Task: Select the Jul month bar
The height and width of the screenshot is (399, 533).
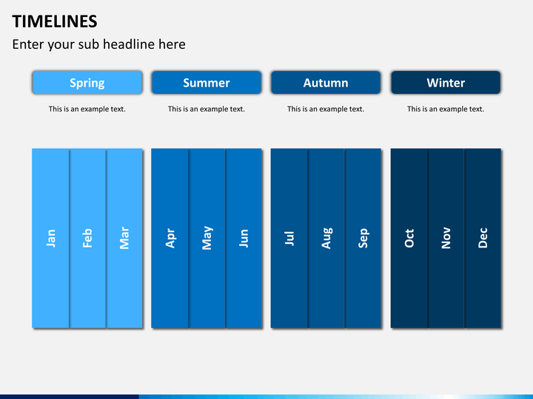Action: (x=289, y=238)
